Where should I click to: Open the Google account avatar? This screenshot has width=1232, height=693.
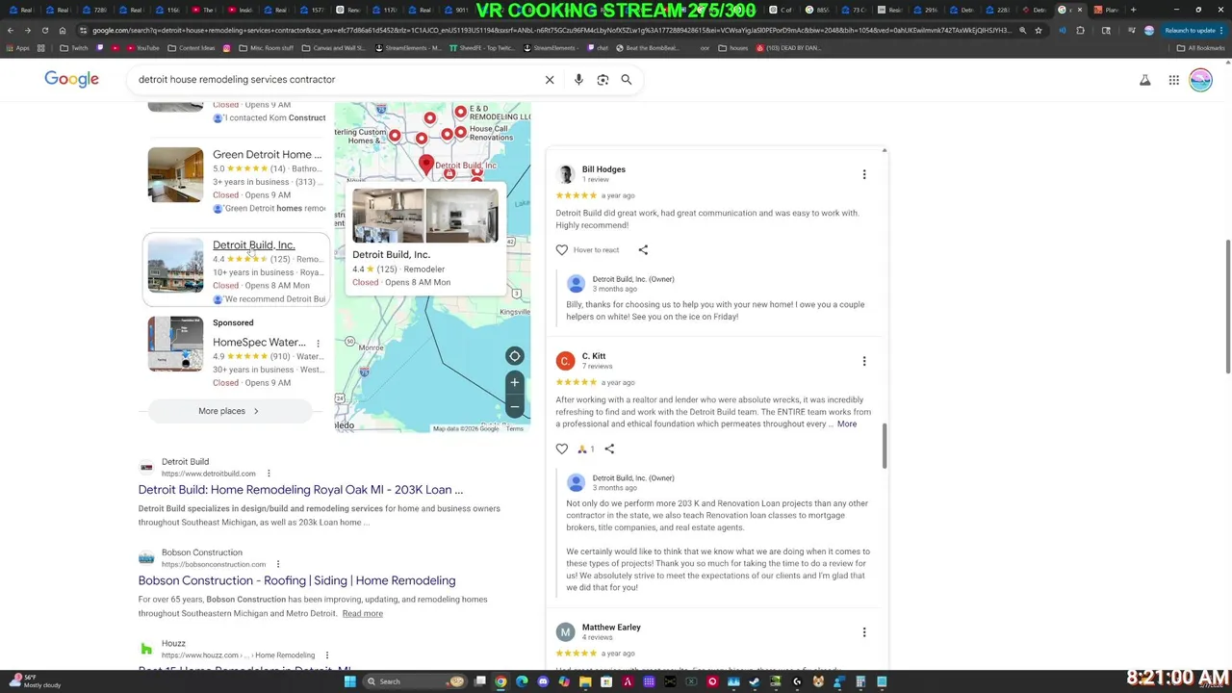click(x=1200, y=80)
